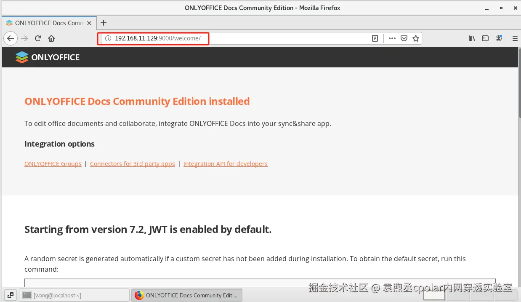Open a new tab with plus button
The width and height of the screenshot is (521, 302).
tap(104, 23)
